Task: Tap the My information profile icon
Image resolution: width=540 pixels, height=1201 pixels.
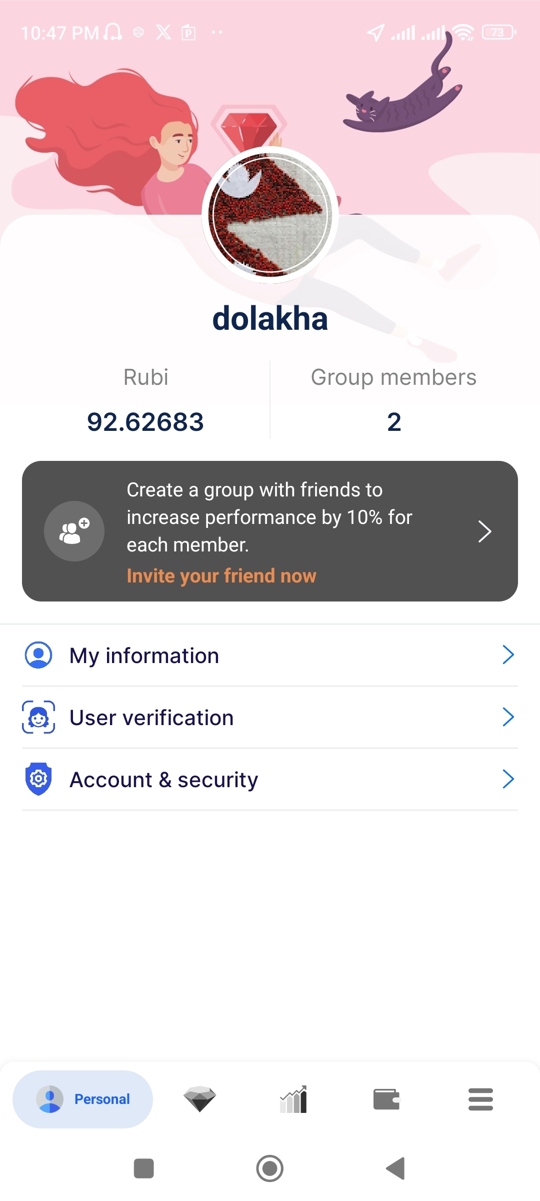Action: (x=38, y=655)
